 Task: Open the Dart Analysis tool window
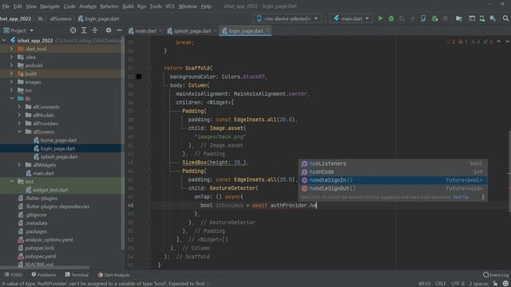pyautogui.click(x=113, y=275)
